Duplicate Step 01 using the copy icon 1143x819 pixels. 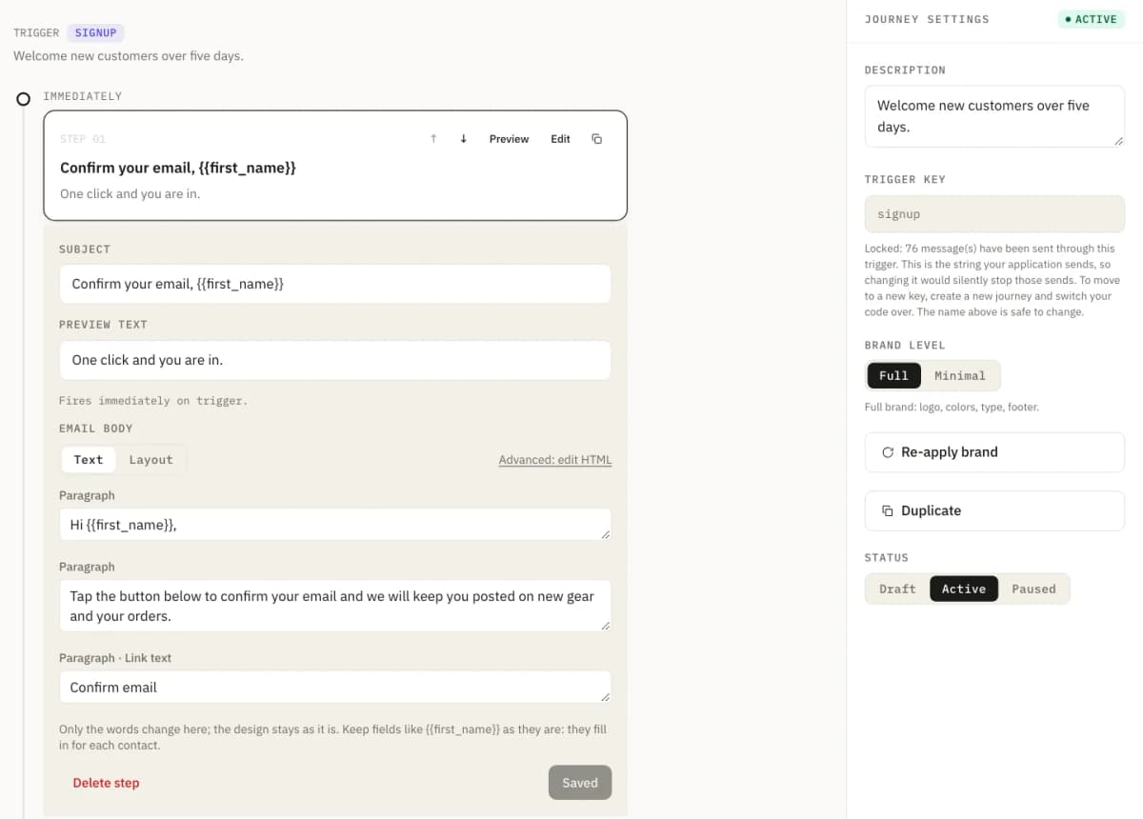[597, 139]
